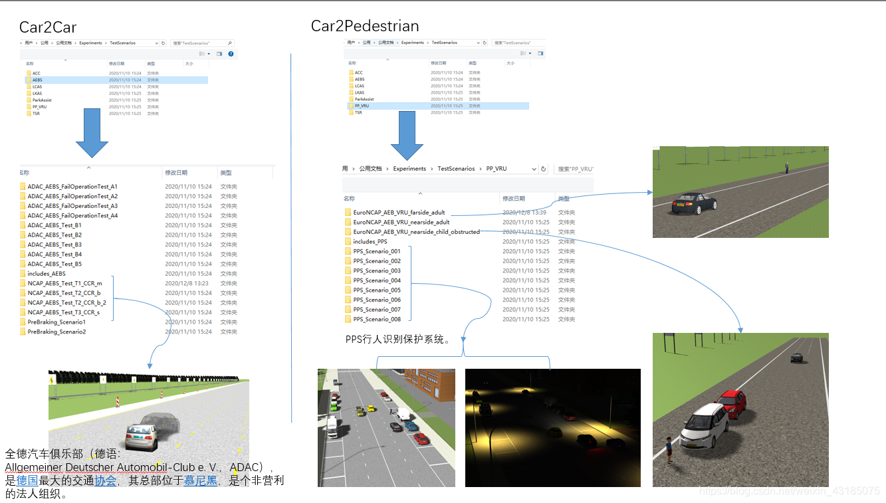Select NCAP_AEBS_Test_T3_CCR_s folder name

click(x=64, y=312)
